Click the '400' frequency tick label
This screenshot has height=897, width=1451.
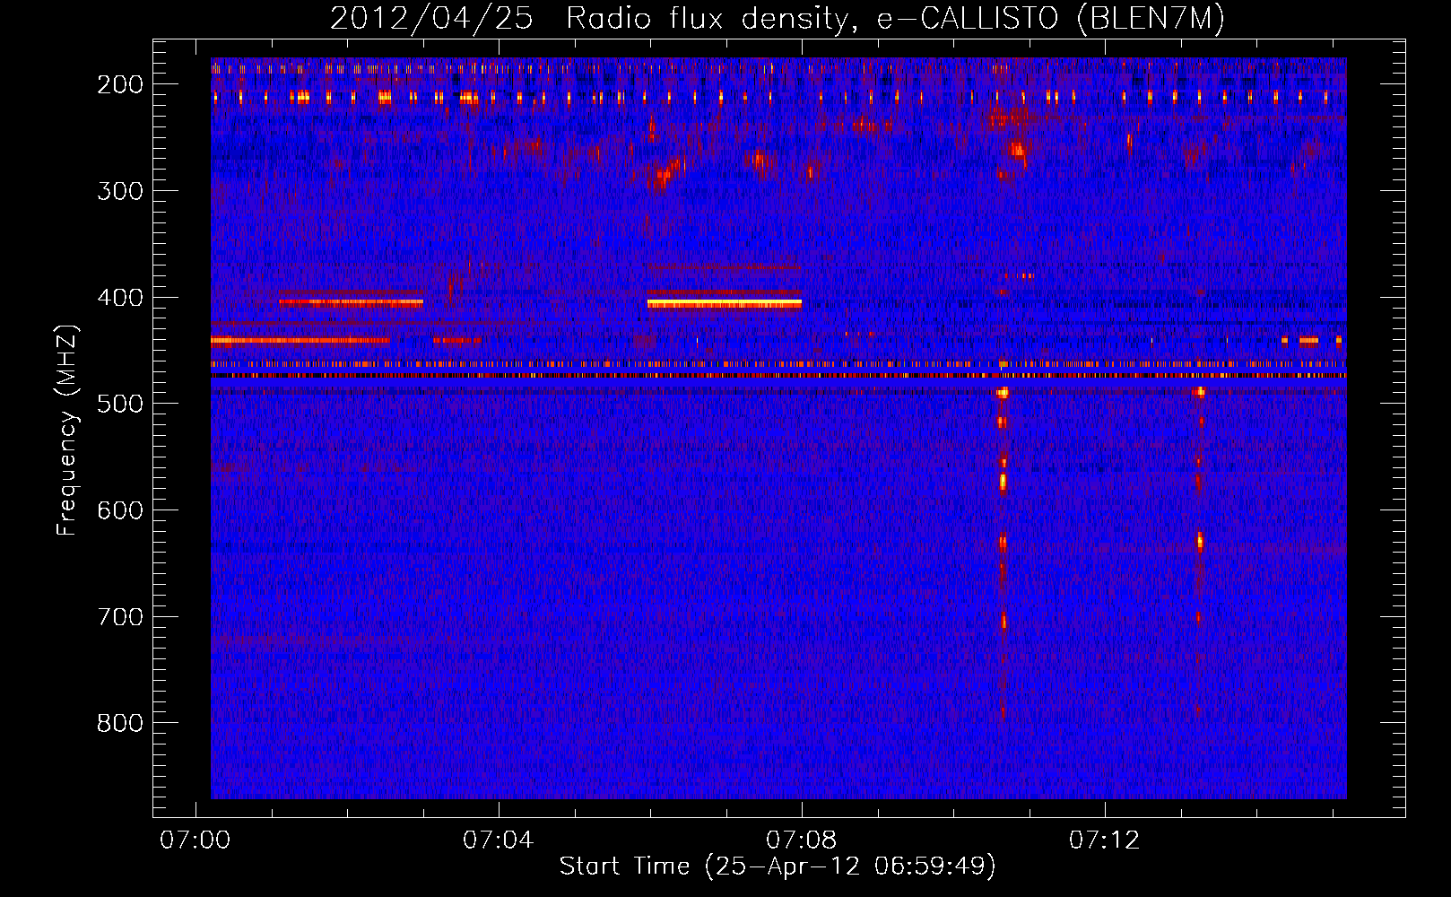point(120,298)
